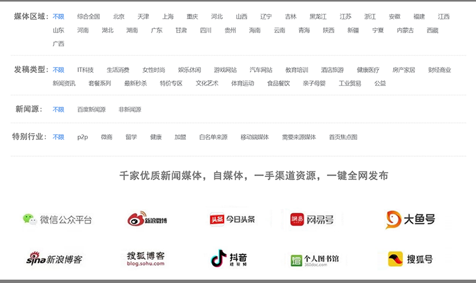Choose 健康医疗 article type
Screen dimensions: 476x283
pyautogui.click(x=368, y=70)
